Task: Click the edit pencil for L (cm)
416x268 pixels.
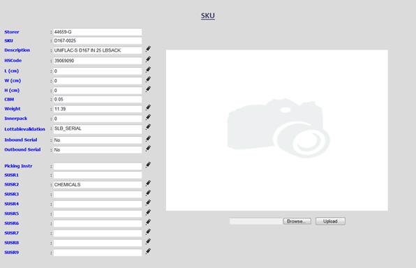Action: pos(148,70)
